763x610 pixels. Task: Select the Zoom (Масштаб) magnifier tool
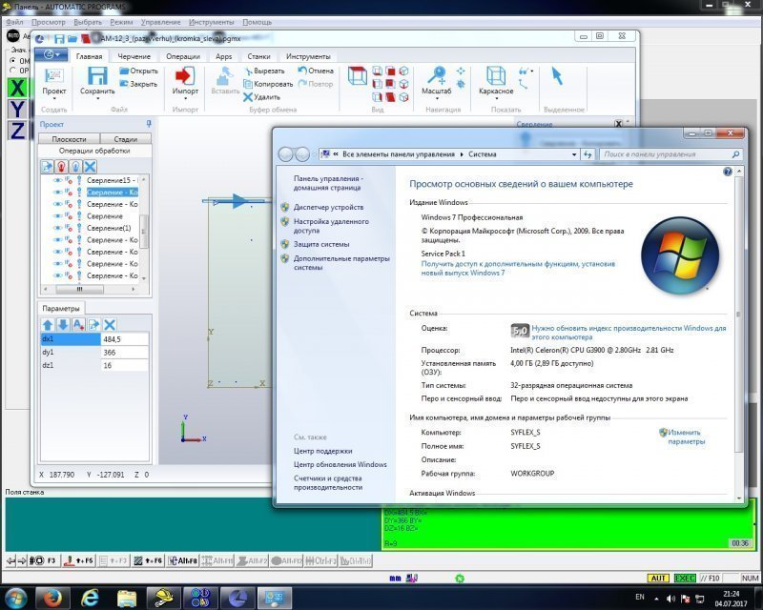click(437, 75)
